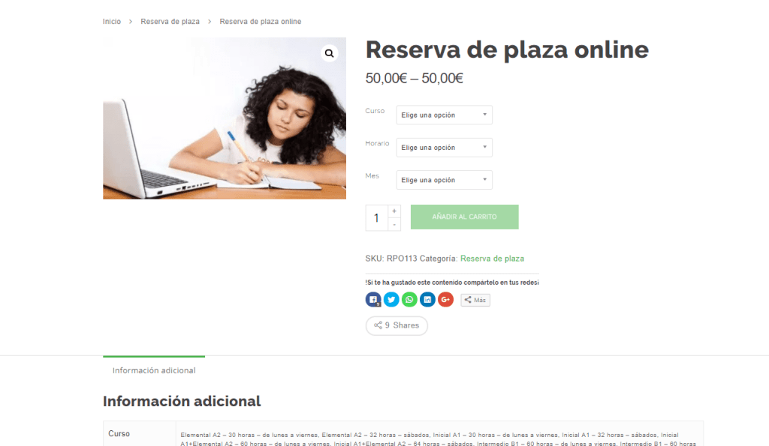Share on Facebook icon
Image resolution: width=769 pixels, height=446 pixels.
[373, 300]
